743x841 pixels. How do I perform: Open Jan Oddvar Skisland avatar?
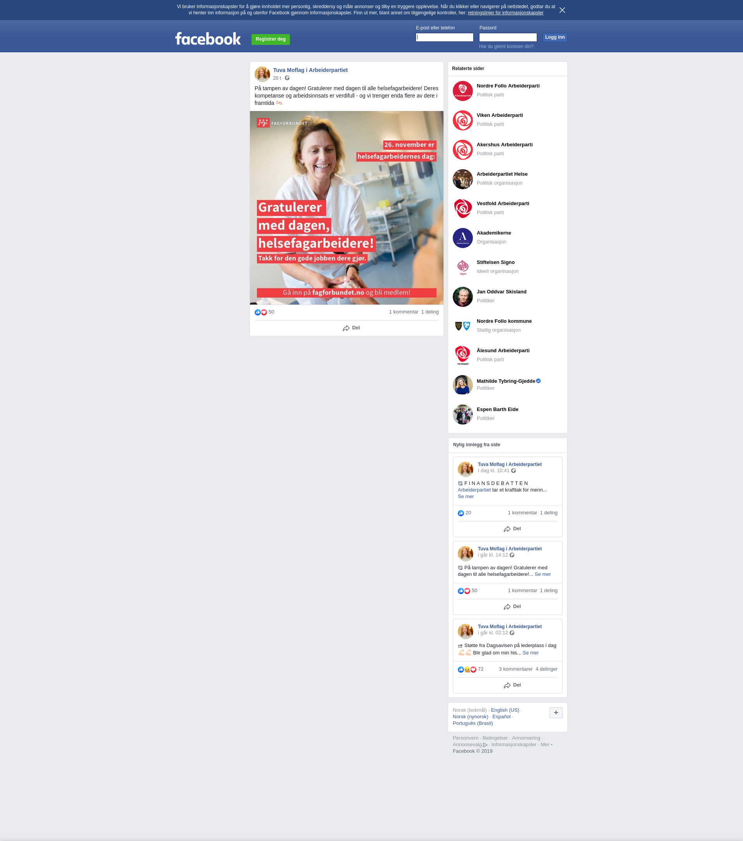coord(462,297)
